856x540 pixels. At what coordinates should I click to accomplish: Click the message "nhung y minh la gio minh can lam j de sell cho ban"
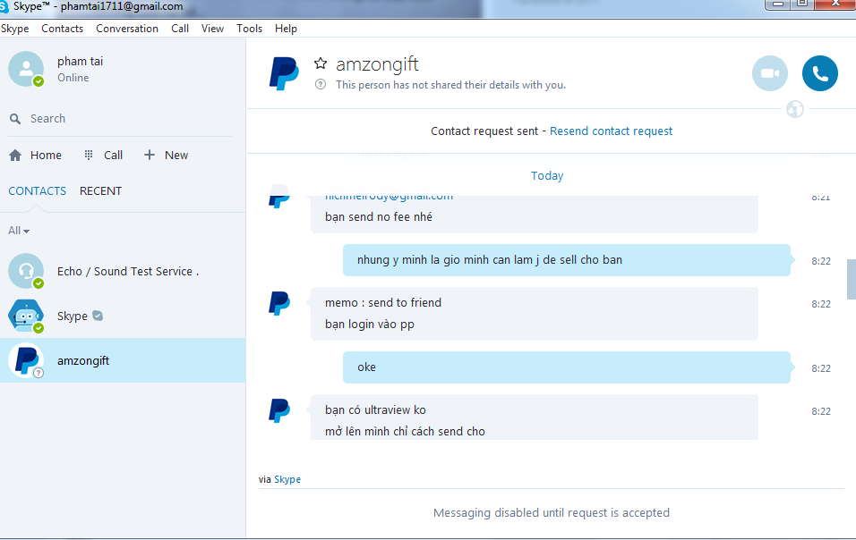(490, 260)
